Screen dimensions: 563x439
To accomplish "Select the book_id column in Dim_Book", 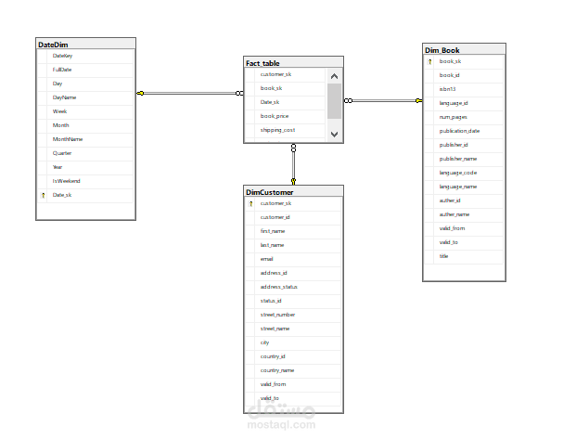I will coord(464,75).
